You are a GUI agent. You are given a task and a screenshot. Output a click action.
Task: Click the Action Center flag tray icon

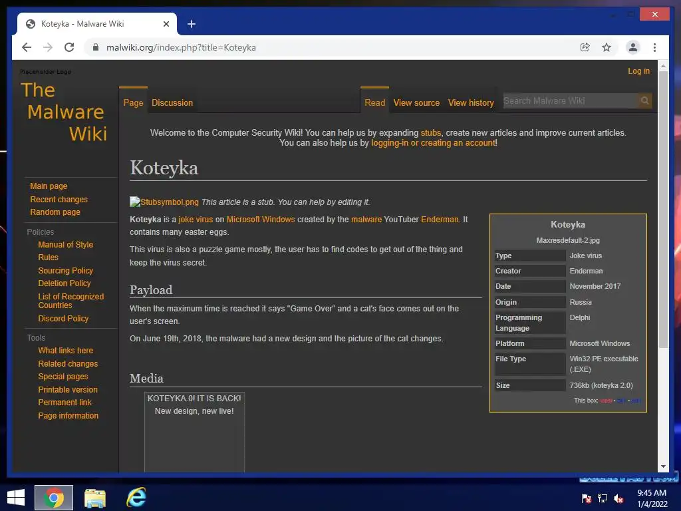coord(587,498)
